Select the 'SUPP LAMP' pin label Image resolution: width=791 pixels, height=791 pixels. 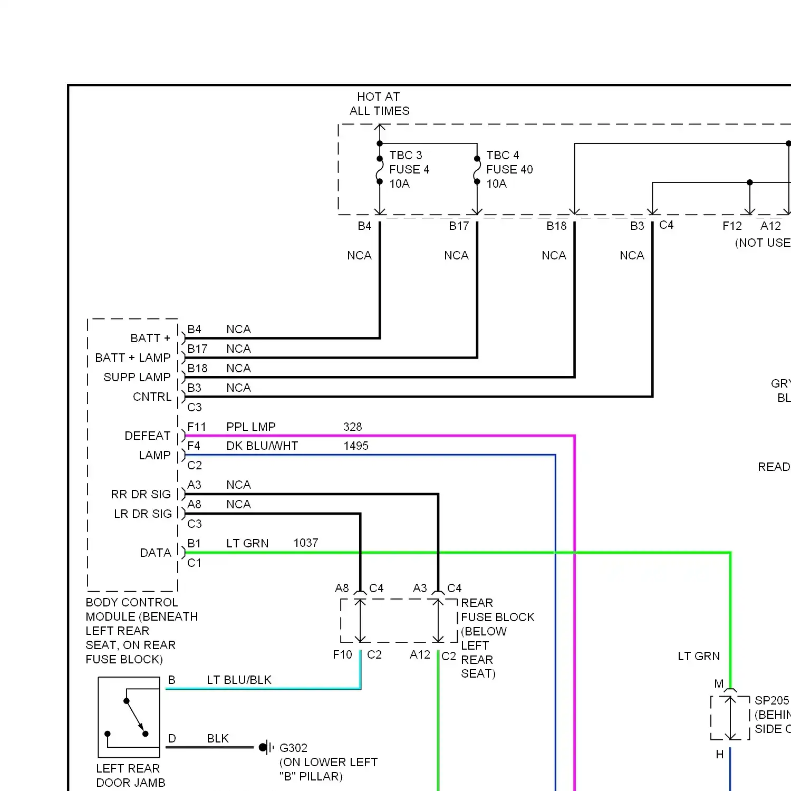pos(137,377)
